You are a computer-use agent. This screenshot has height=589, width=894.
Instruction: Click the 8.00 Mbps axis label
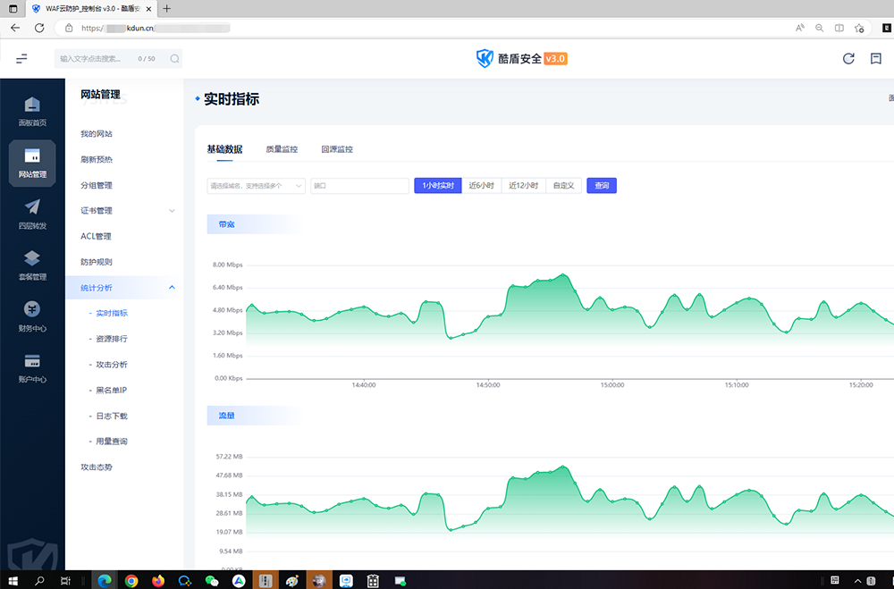227,265
